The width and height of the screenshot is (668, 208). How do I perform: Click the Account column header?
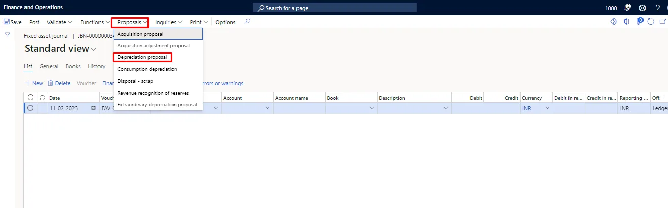(x=247, y=98)
